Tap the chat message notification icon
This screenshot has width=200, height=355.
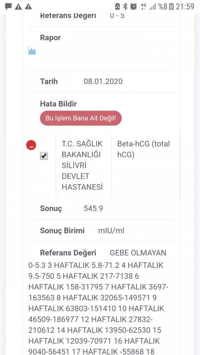(x=8, y=6)
